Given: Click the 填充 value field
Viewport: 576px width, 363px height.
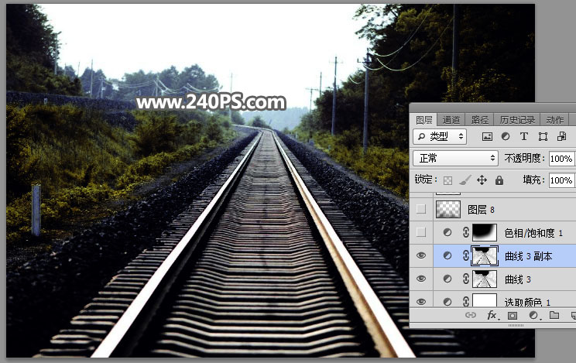Looking at the screenshot, I should point(561,180).
